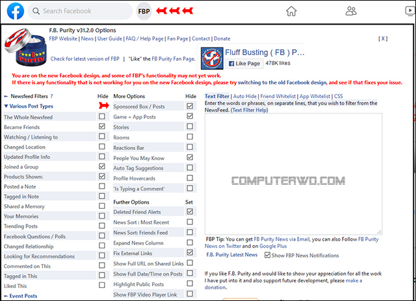Click the Facebook logo icon
The height and width of the screenshot is (301, 416).
click(15, 11)
